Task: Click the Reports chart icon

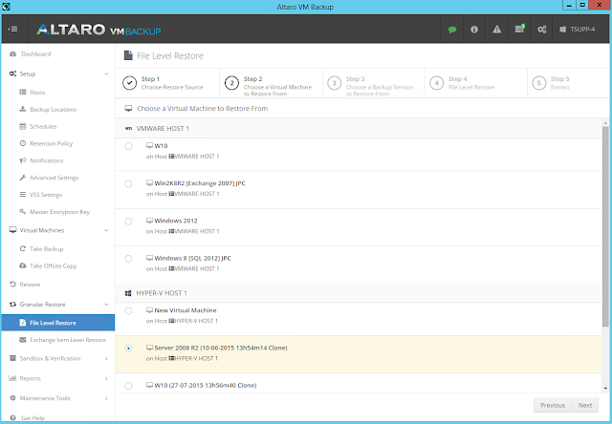Action: [12, 378]
